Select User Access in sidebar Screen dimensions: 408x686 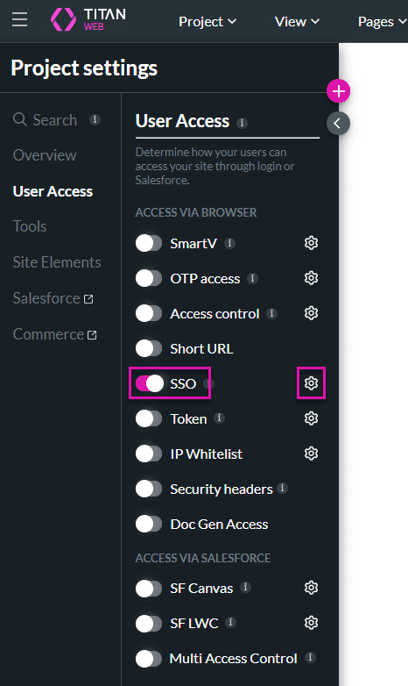53,191
